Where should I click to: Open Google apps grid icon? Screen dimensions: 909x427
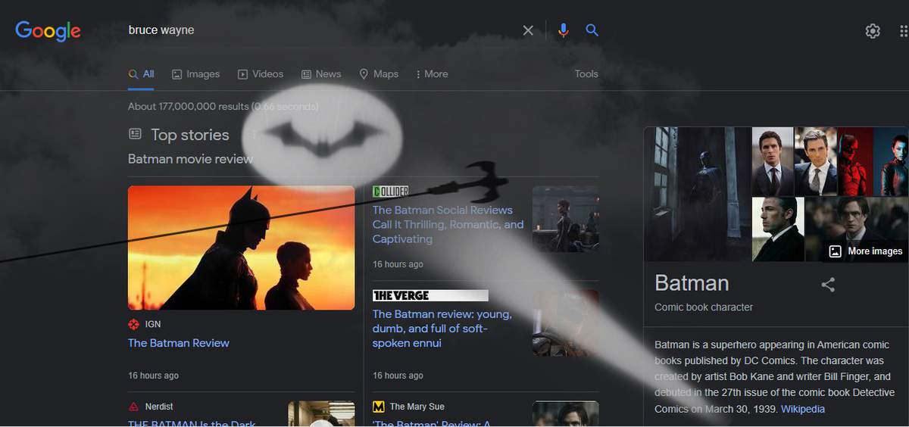tap(904, 31)
